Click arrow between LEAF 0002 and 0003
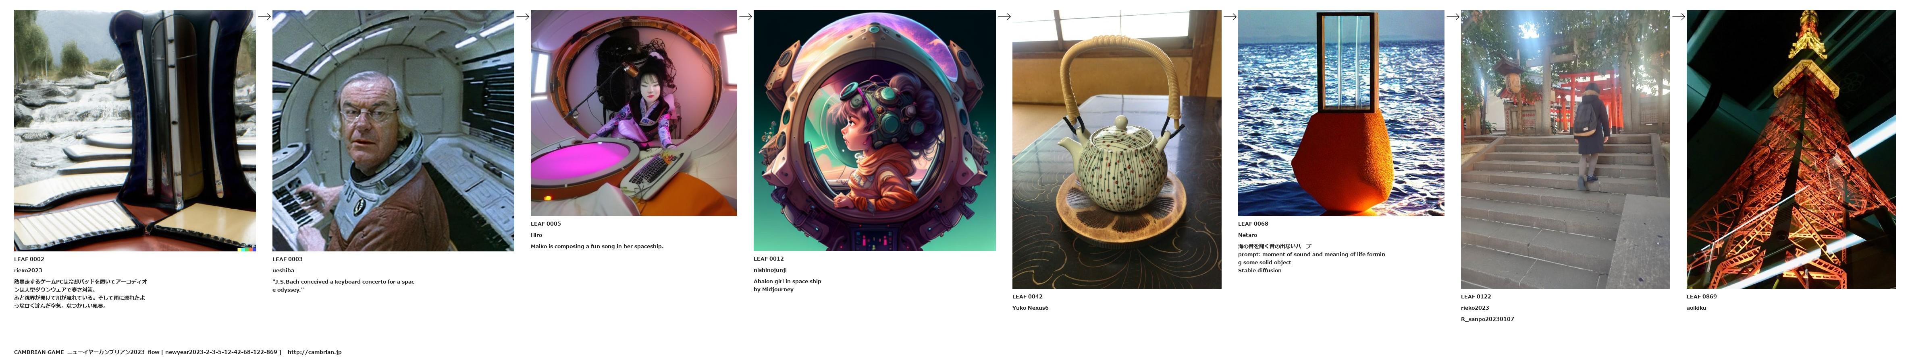1910x362 pixels. pos(264,16)
